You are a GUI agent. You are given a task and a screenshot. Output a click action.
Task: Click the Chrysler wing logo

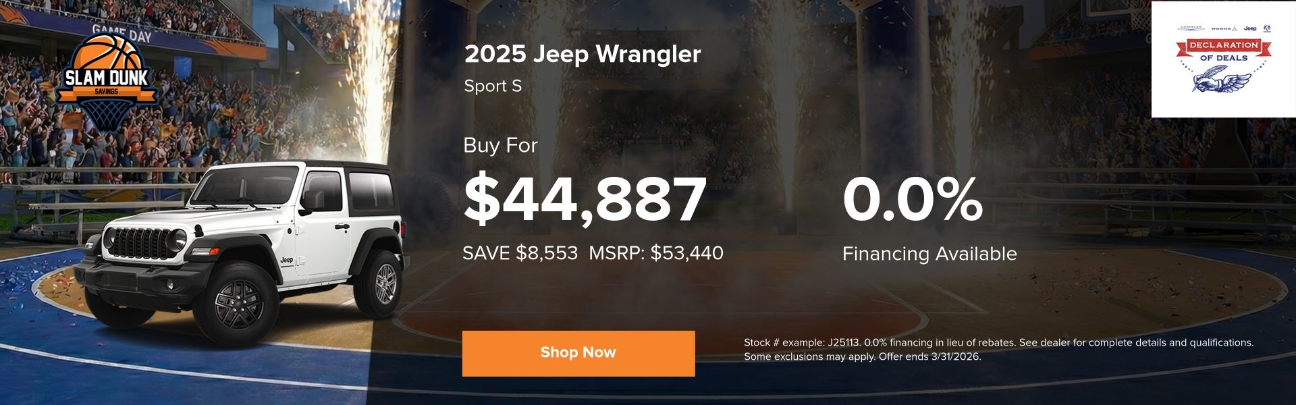[x=1191, y=29]
